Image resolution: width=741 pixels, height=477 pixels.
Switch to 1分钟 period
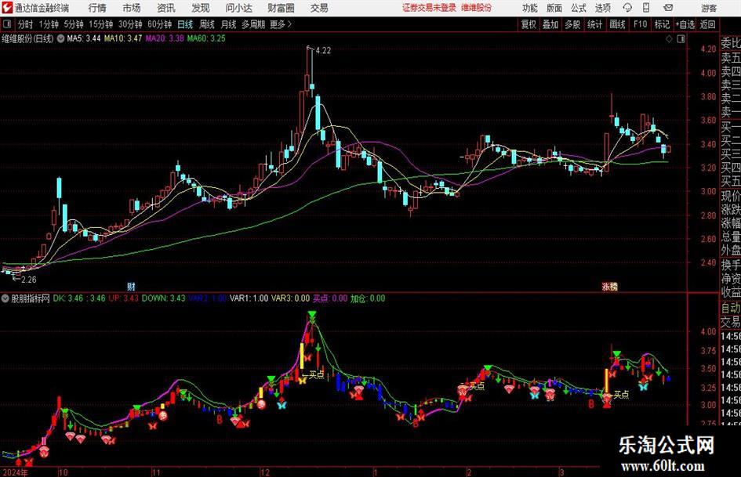point(48,24)
